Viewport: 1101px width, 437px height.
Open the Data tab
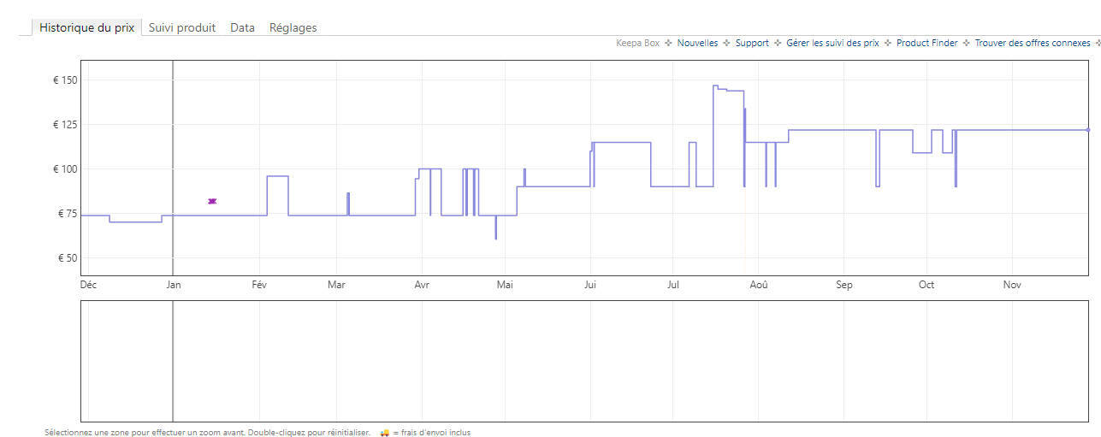(x=242, y=27)
